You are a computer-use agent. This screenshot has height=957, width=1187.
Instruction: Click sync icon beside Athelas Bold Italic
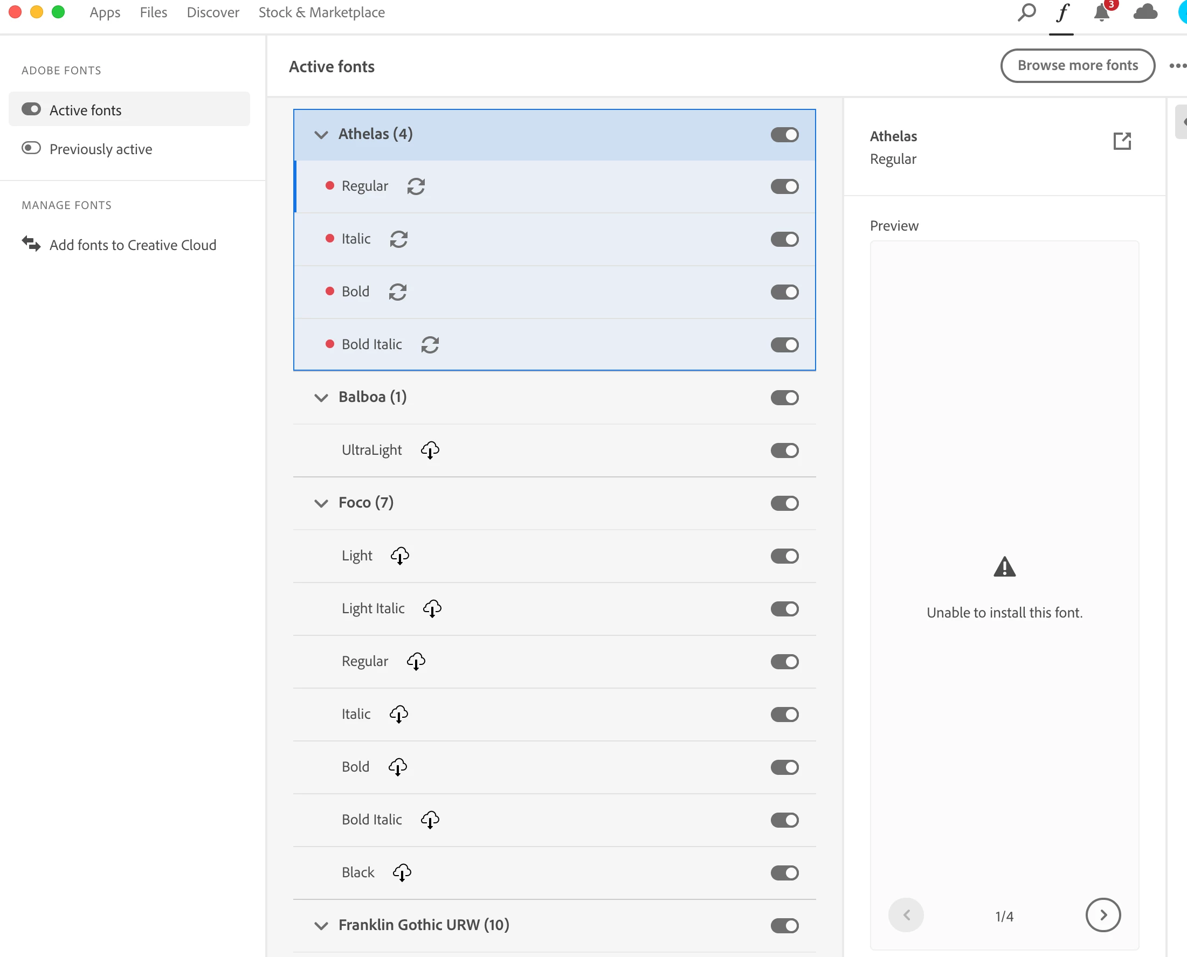tap(430, 344)
